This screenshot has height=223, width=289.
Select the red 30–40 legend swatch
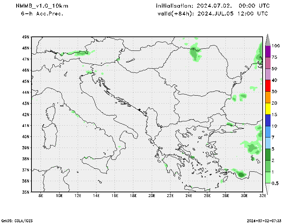[x=268, y=86]
